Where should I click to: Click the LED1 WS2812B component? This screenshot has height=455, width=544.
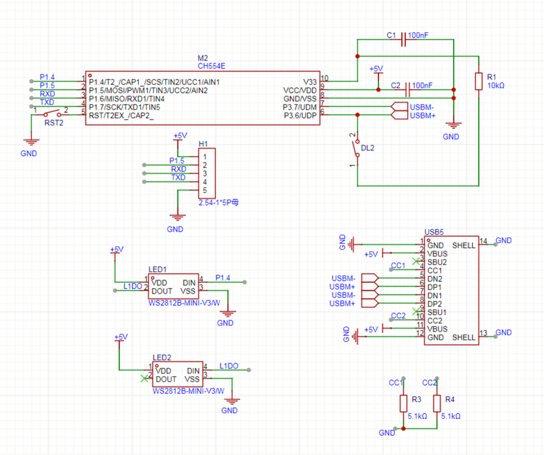(174, 287)
